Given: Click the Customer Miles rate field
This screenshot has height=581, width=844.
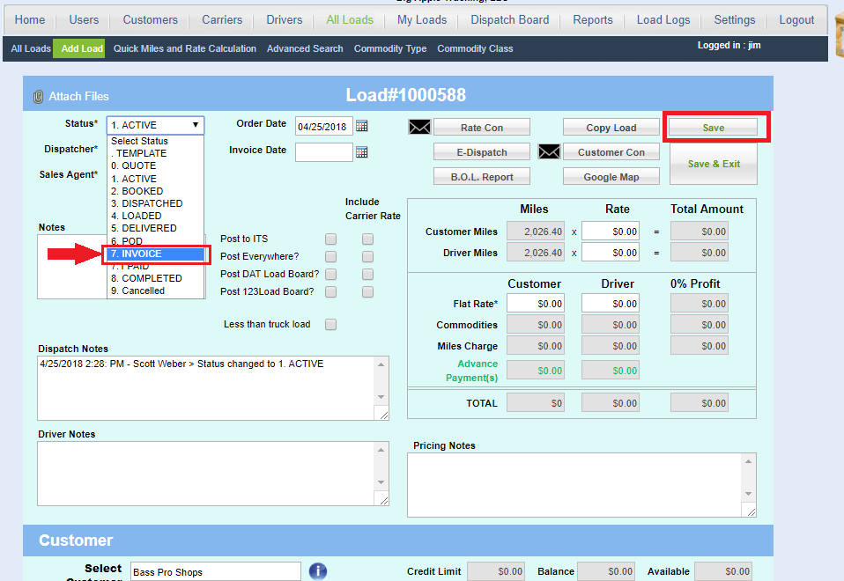Looking at the screenshot, I should coord(611,232).
